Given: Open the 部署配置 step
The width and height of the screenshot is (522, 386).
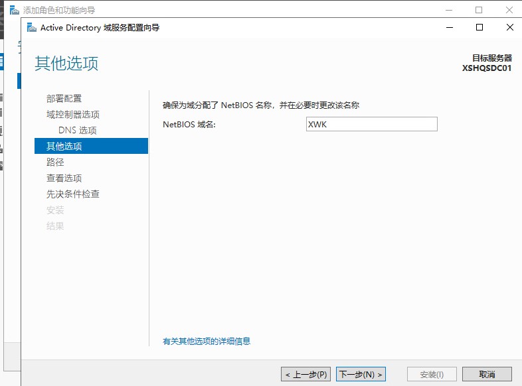Looking at the screenshot, I should coord(64,98).
